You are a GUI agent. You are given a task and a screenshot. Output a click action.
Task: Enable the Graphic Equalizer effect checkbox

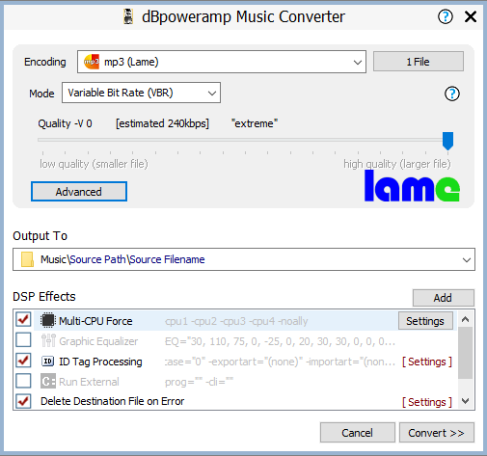(x=23, y=340)
